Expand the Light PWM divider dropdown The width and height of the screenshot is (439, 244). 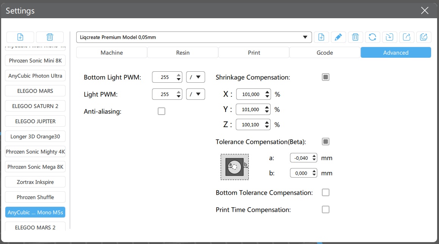point(196,94)
